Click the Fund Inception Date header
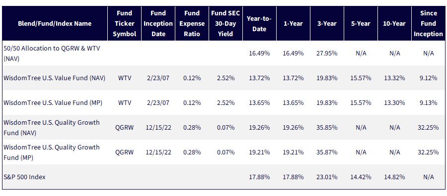Image resolution: width=447 pixels, height=196 pixels. (x=158, y=23)
